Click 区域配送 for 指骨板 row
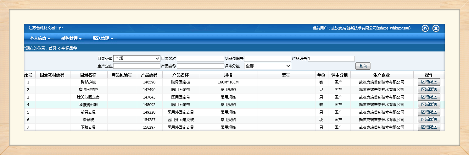The width and height of the screenshot is (469, 155). pyautogui.click(x=429, y=120)
